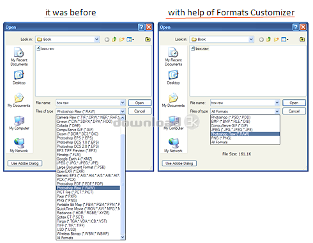Viewport: 313px width, 243px height.
Task: Go back using arrow in right dialog
Action: click(261, 40)
